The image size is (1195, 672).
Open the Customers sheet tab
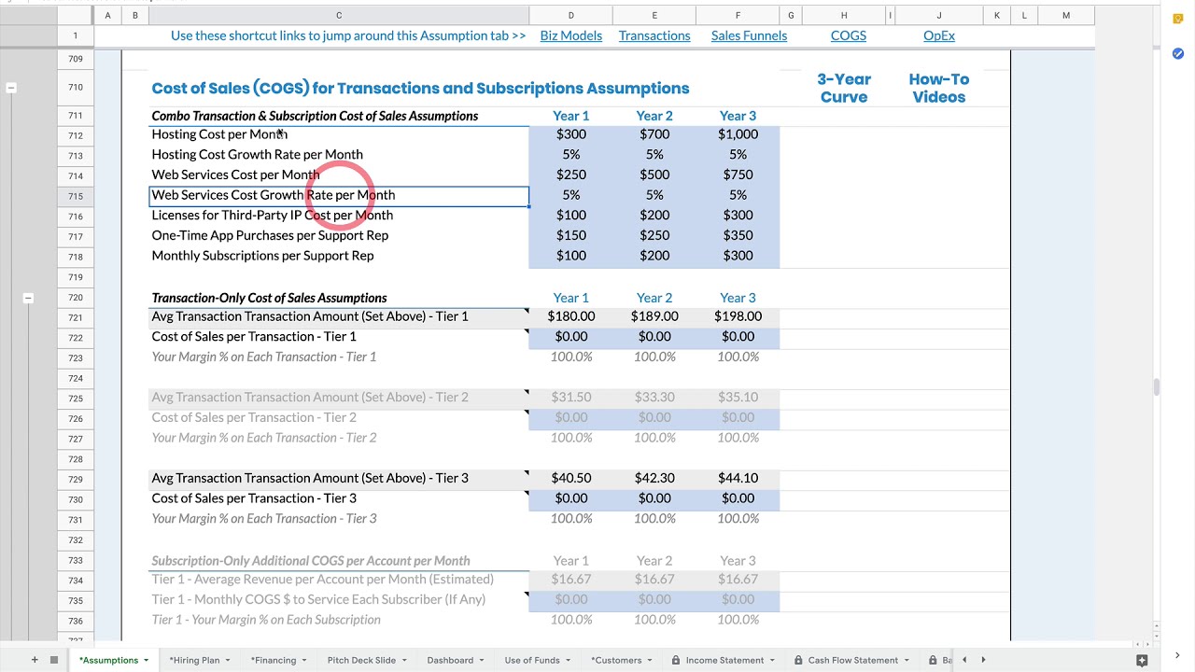click(x=616, y=661)
